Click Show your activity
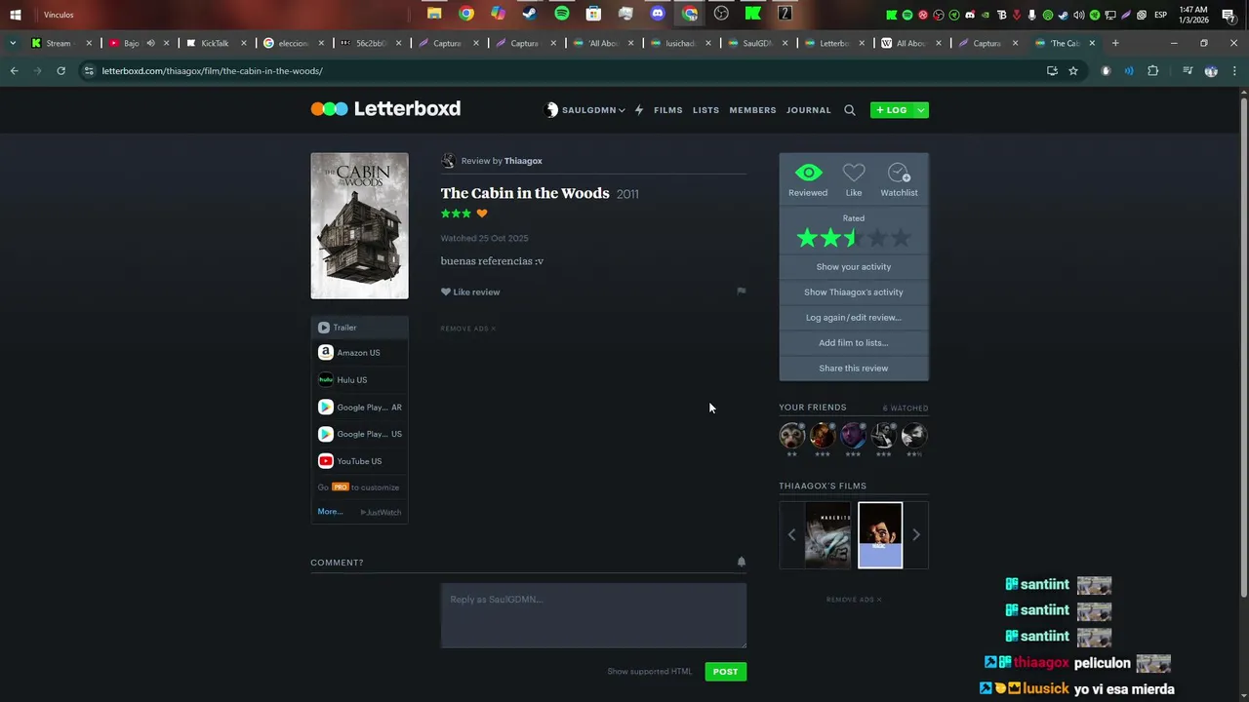1249x702 pixels. [x=854, y=267]
